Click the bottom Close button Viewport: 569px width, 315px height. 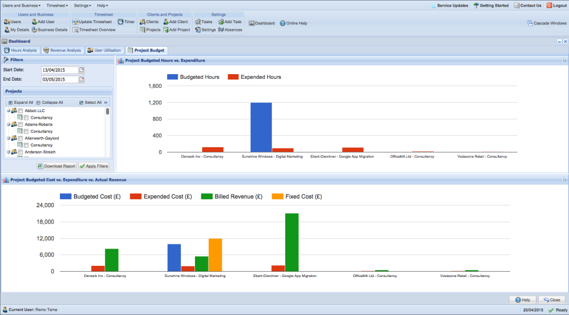pos(552,300)
